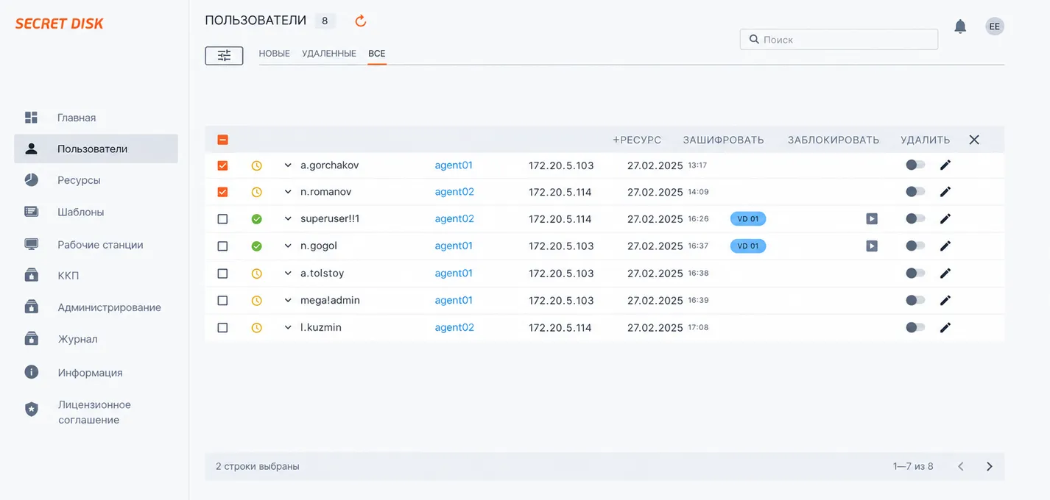Switch to the НОВЫЕ tab
1050x500 pixels.
pos(275,54)
